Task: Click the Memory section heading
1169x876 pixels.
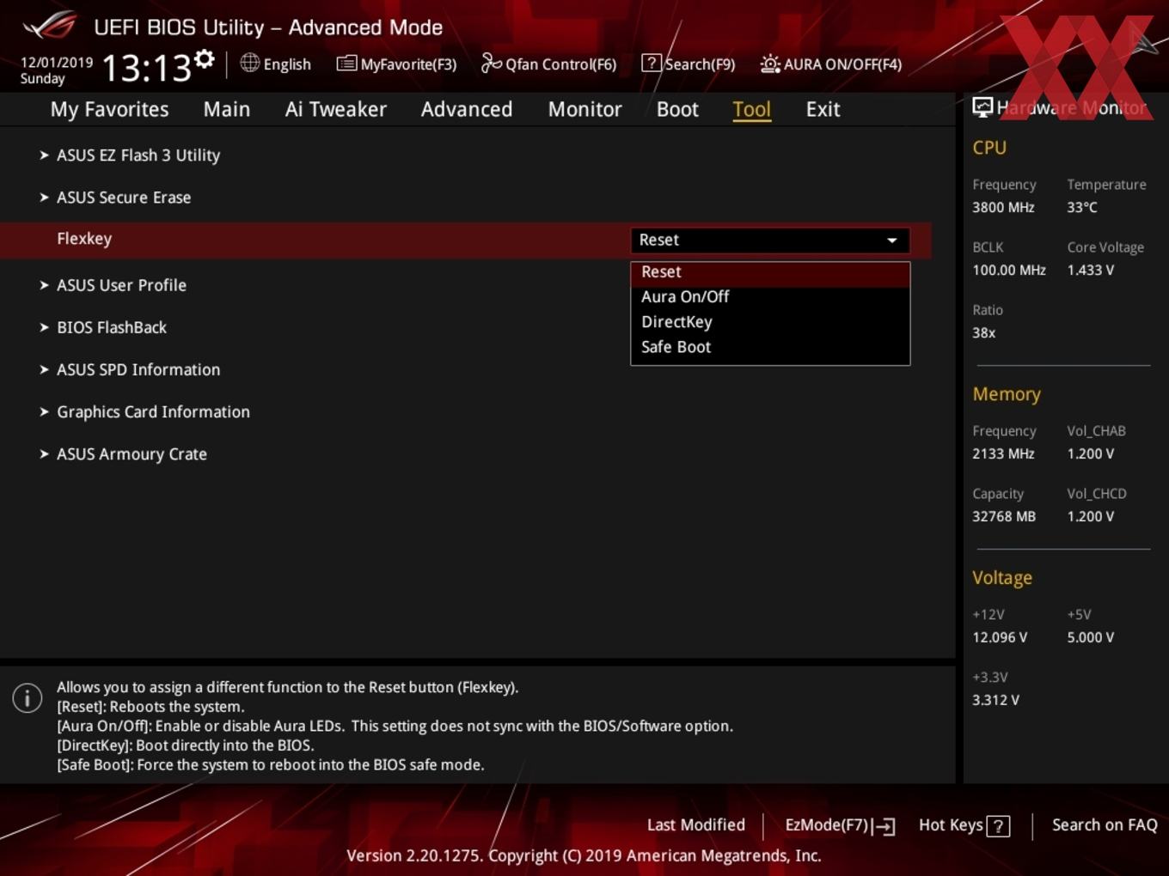Action: pos(1007,394)
